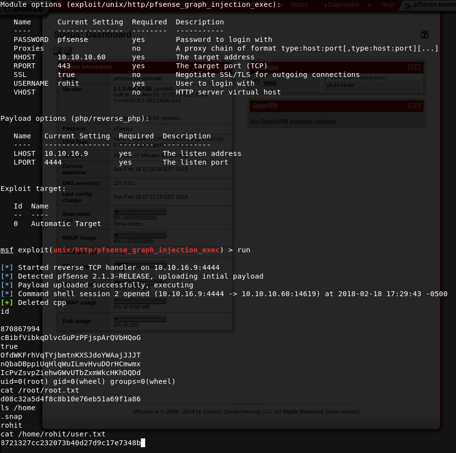
Task: Click 'Payload uploaded successfully, executing' line
Action: 97,285
